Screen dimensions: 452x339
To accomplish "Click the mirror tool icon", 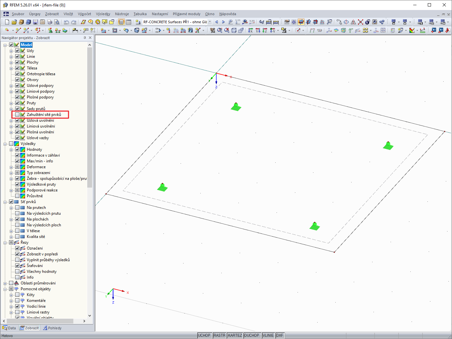I will tap(353, 22).
